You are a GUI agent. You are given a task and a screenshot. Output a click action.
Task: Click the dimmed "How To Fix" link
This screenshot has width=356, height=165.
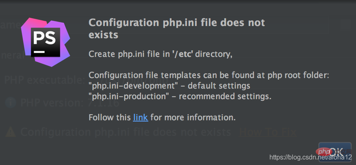268,132
